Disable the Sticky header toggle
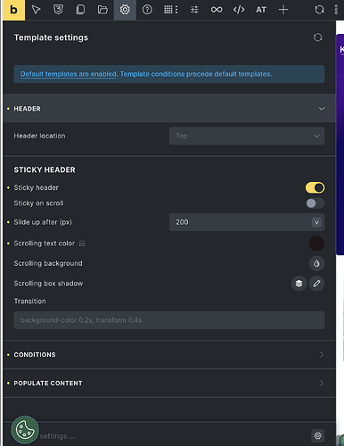This screenshot has width=344, height=446. tap(315, 187)
